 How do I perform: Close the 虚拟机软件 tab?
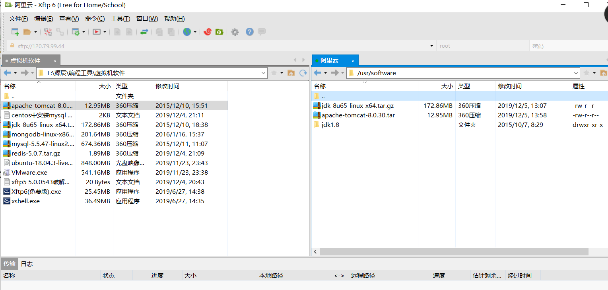[x=55, y=61]
